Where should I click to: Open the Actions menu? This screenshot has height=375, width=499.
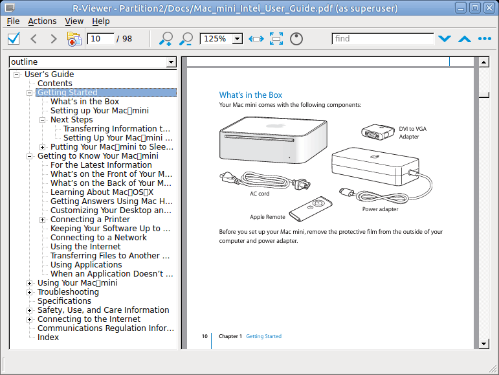tap(42, 21)
